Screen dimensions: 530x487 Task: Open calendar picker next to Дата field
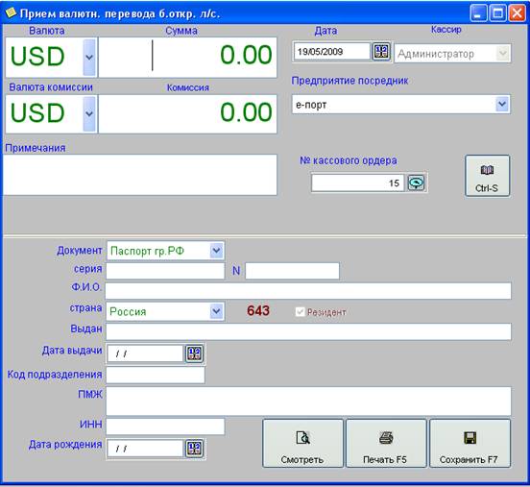pyautogui.click(x=381, y=52)
